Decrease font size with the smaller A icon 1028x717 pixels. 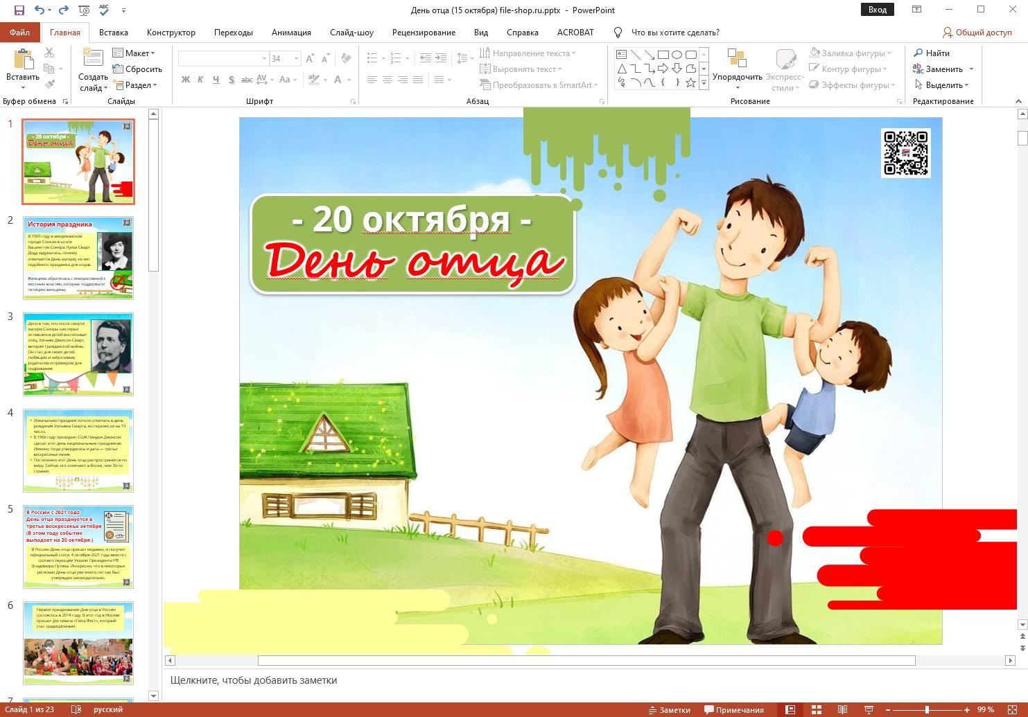point(325,59)
